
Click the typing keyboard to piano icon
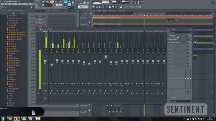pos(66,2)
